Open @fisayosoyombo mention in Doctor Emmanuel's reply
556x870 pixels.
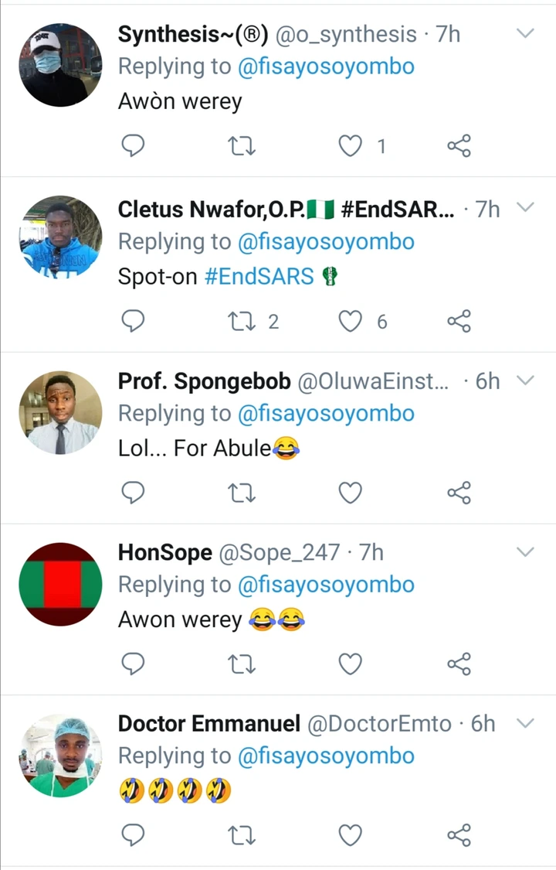pyautogui.click(x=325, y=756)
